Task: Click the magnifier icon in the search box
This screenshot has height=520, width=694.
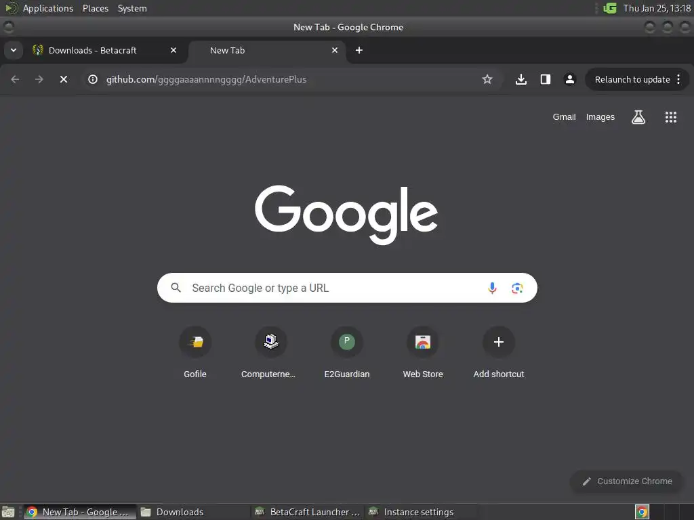Action: click(x=176, y=288)
